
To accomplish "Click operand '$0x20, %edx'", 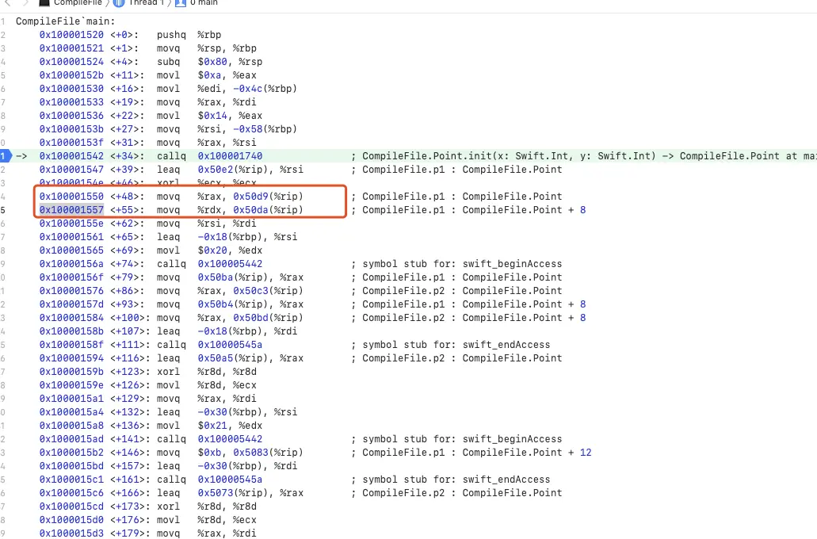I will pyautogui.click(x=230, y=250).
